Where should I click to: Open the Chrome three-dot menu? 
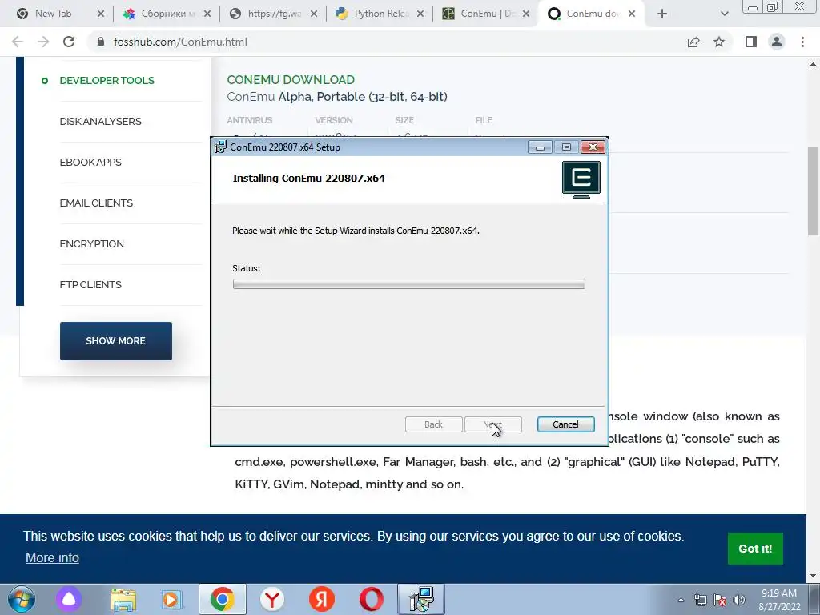point(802,42)
